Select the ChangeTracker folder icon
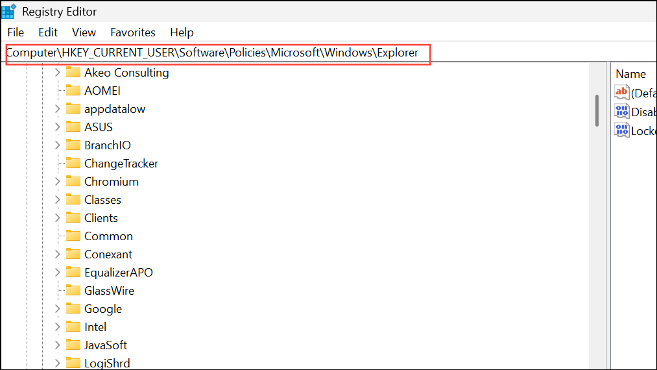 point(73,163)
